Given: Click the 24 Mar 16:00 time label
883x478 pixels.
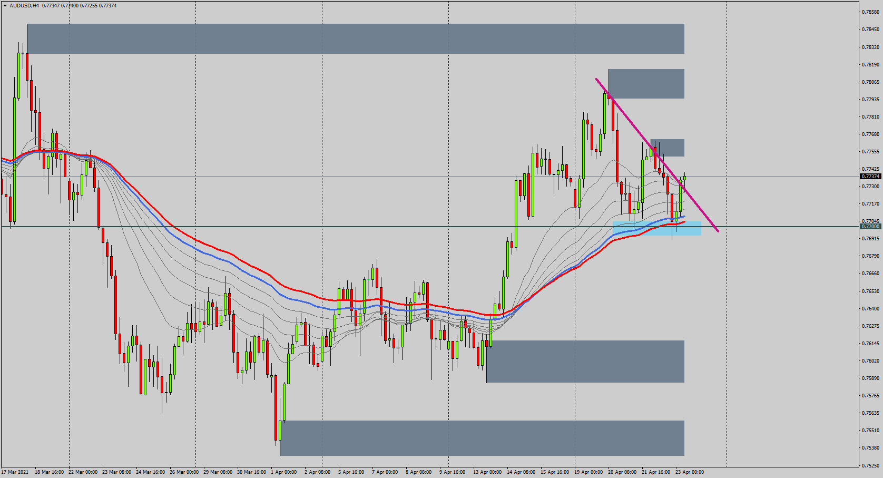Looking at the screenshot, I should click(x=150, y=472).
